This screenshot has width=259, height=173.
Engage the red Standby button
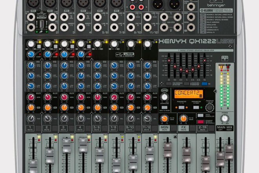pos(201,122)
